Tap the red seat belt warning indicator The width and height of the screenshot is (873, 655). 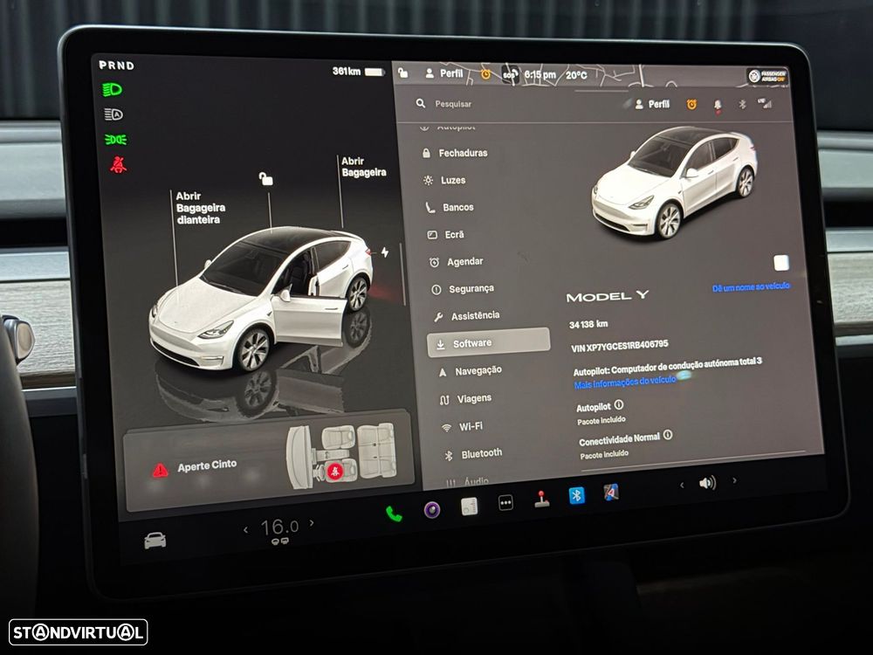click(x=118, y=165)
